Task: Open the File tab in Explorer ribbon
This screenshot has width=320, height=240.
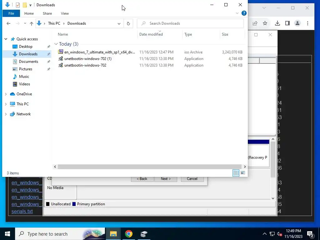Action: (x=11, y=13)
